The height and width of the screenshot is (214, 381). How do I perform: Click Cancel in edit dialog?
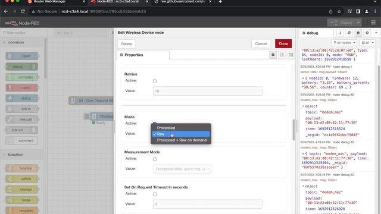pos(261,43)
